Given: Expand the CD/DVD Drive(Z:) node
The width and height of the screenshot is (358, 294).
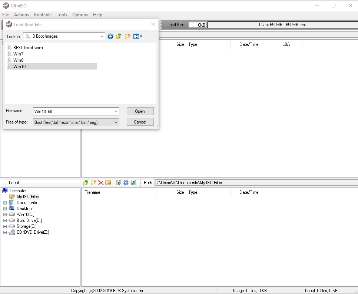Looking at the screenshot, I should pos(5,233).
